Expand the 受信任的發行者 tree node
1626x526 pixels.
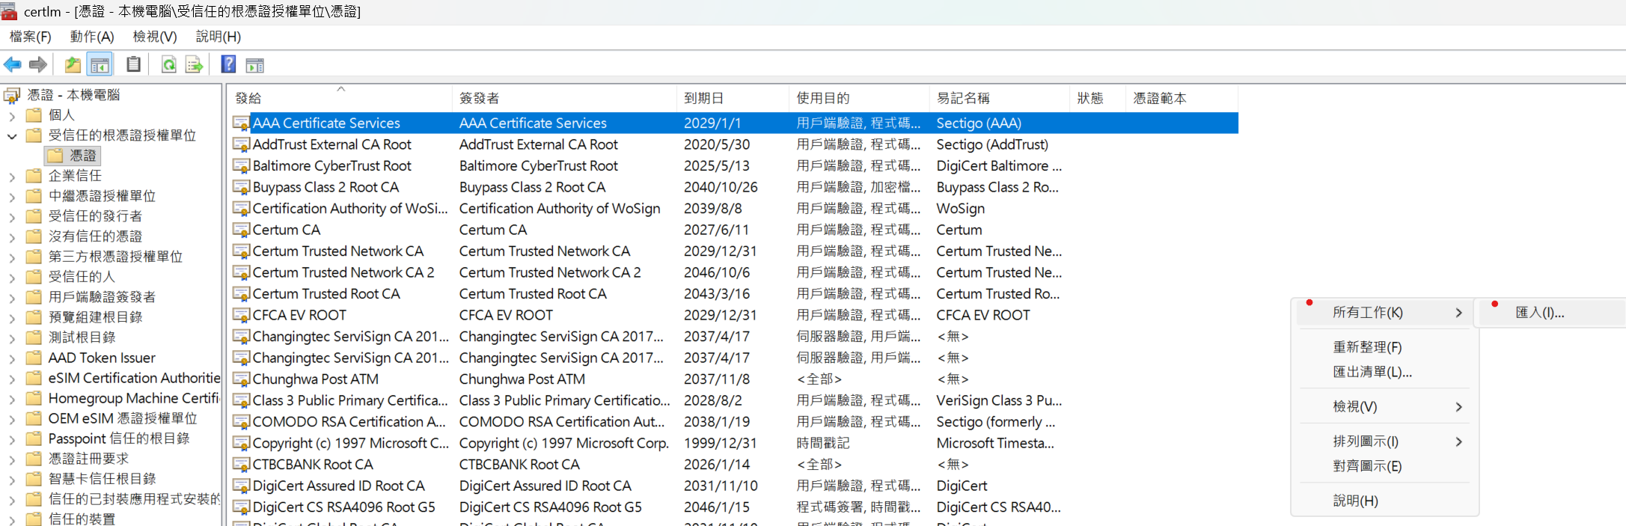click(12, 217)
